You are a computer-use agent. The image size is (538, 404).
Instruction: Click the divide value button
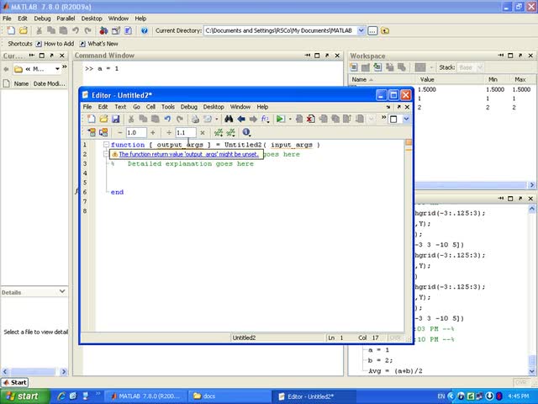pos(169,132)
